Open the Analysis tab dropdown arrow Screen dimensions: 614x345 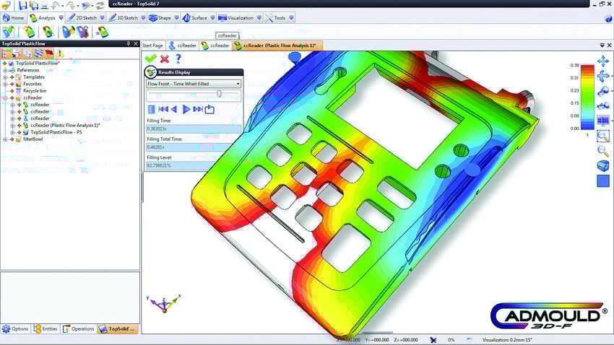coord(61,18)
